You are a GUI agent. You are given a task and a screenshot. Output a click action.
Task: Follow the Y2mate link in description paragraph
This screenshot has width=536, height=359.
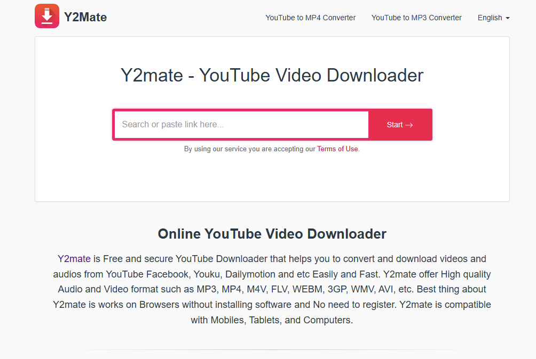(x=74, y=259)
